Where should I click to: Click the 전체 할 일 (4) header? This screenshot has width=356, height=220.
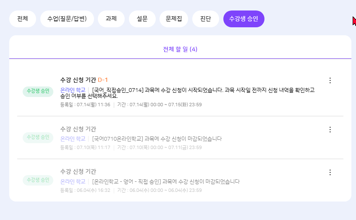pyautogui.click(x=180, y=49)
